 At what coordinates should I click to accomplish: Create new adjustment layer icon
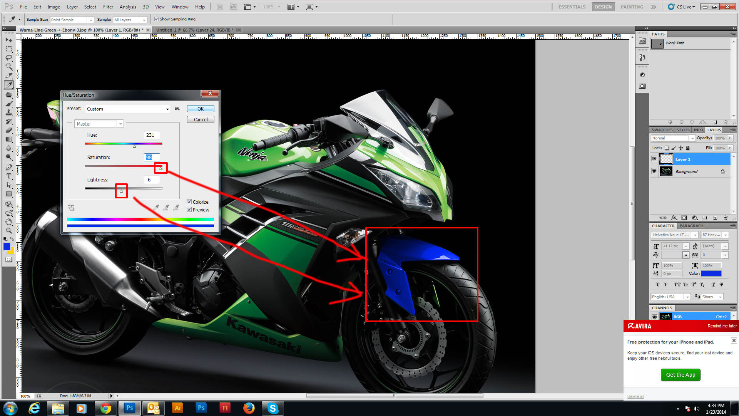pyautogui.click(x=694, y=218)
